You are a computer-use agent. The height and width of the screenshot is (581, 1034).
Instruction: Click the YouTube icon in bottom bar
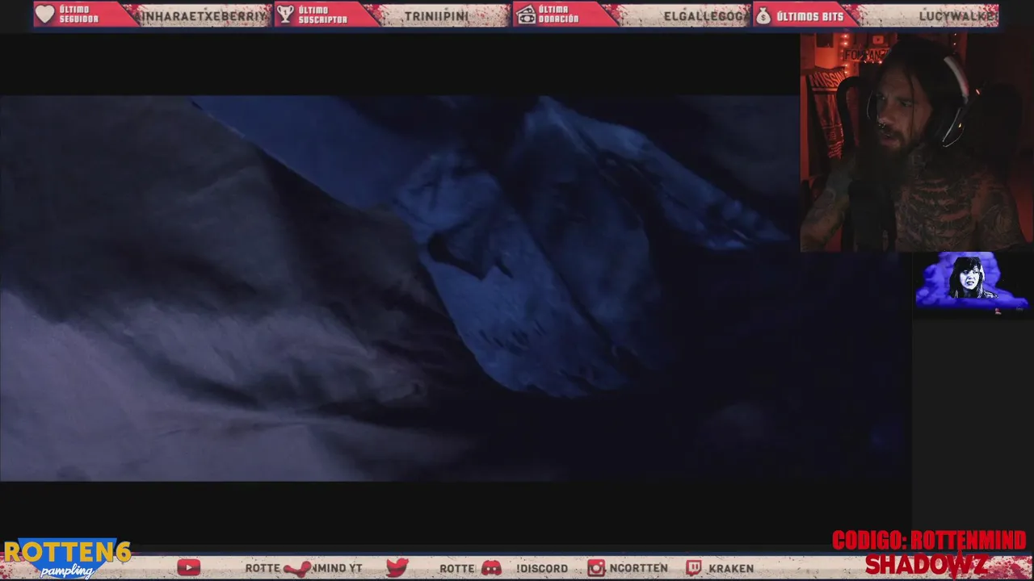click(x=188, y=568)
